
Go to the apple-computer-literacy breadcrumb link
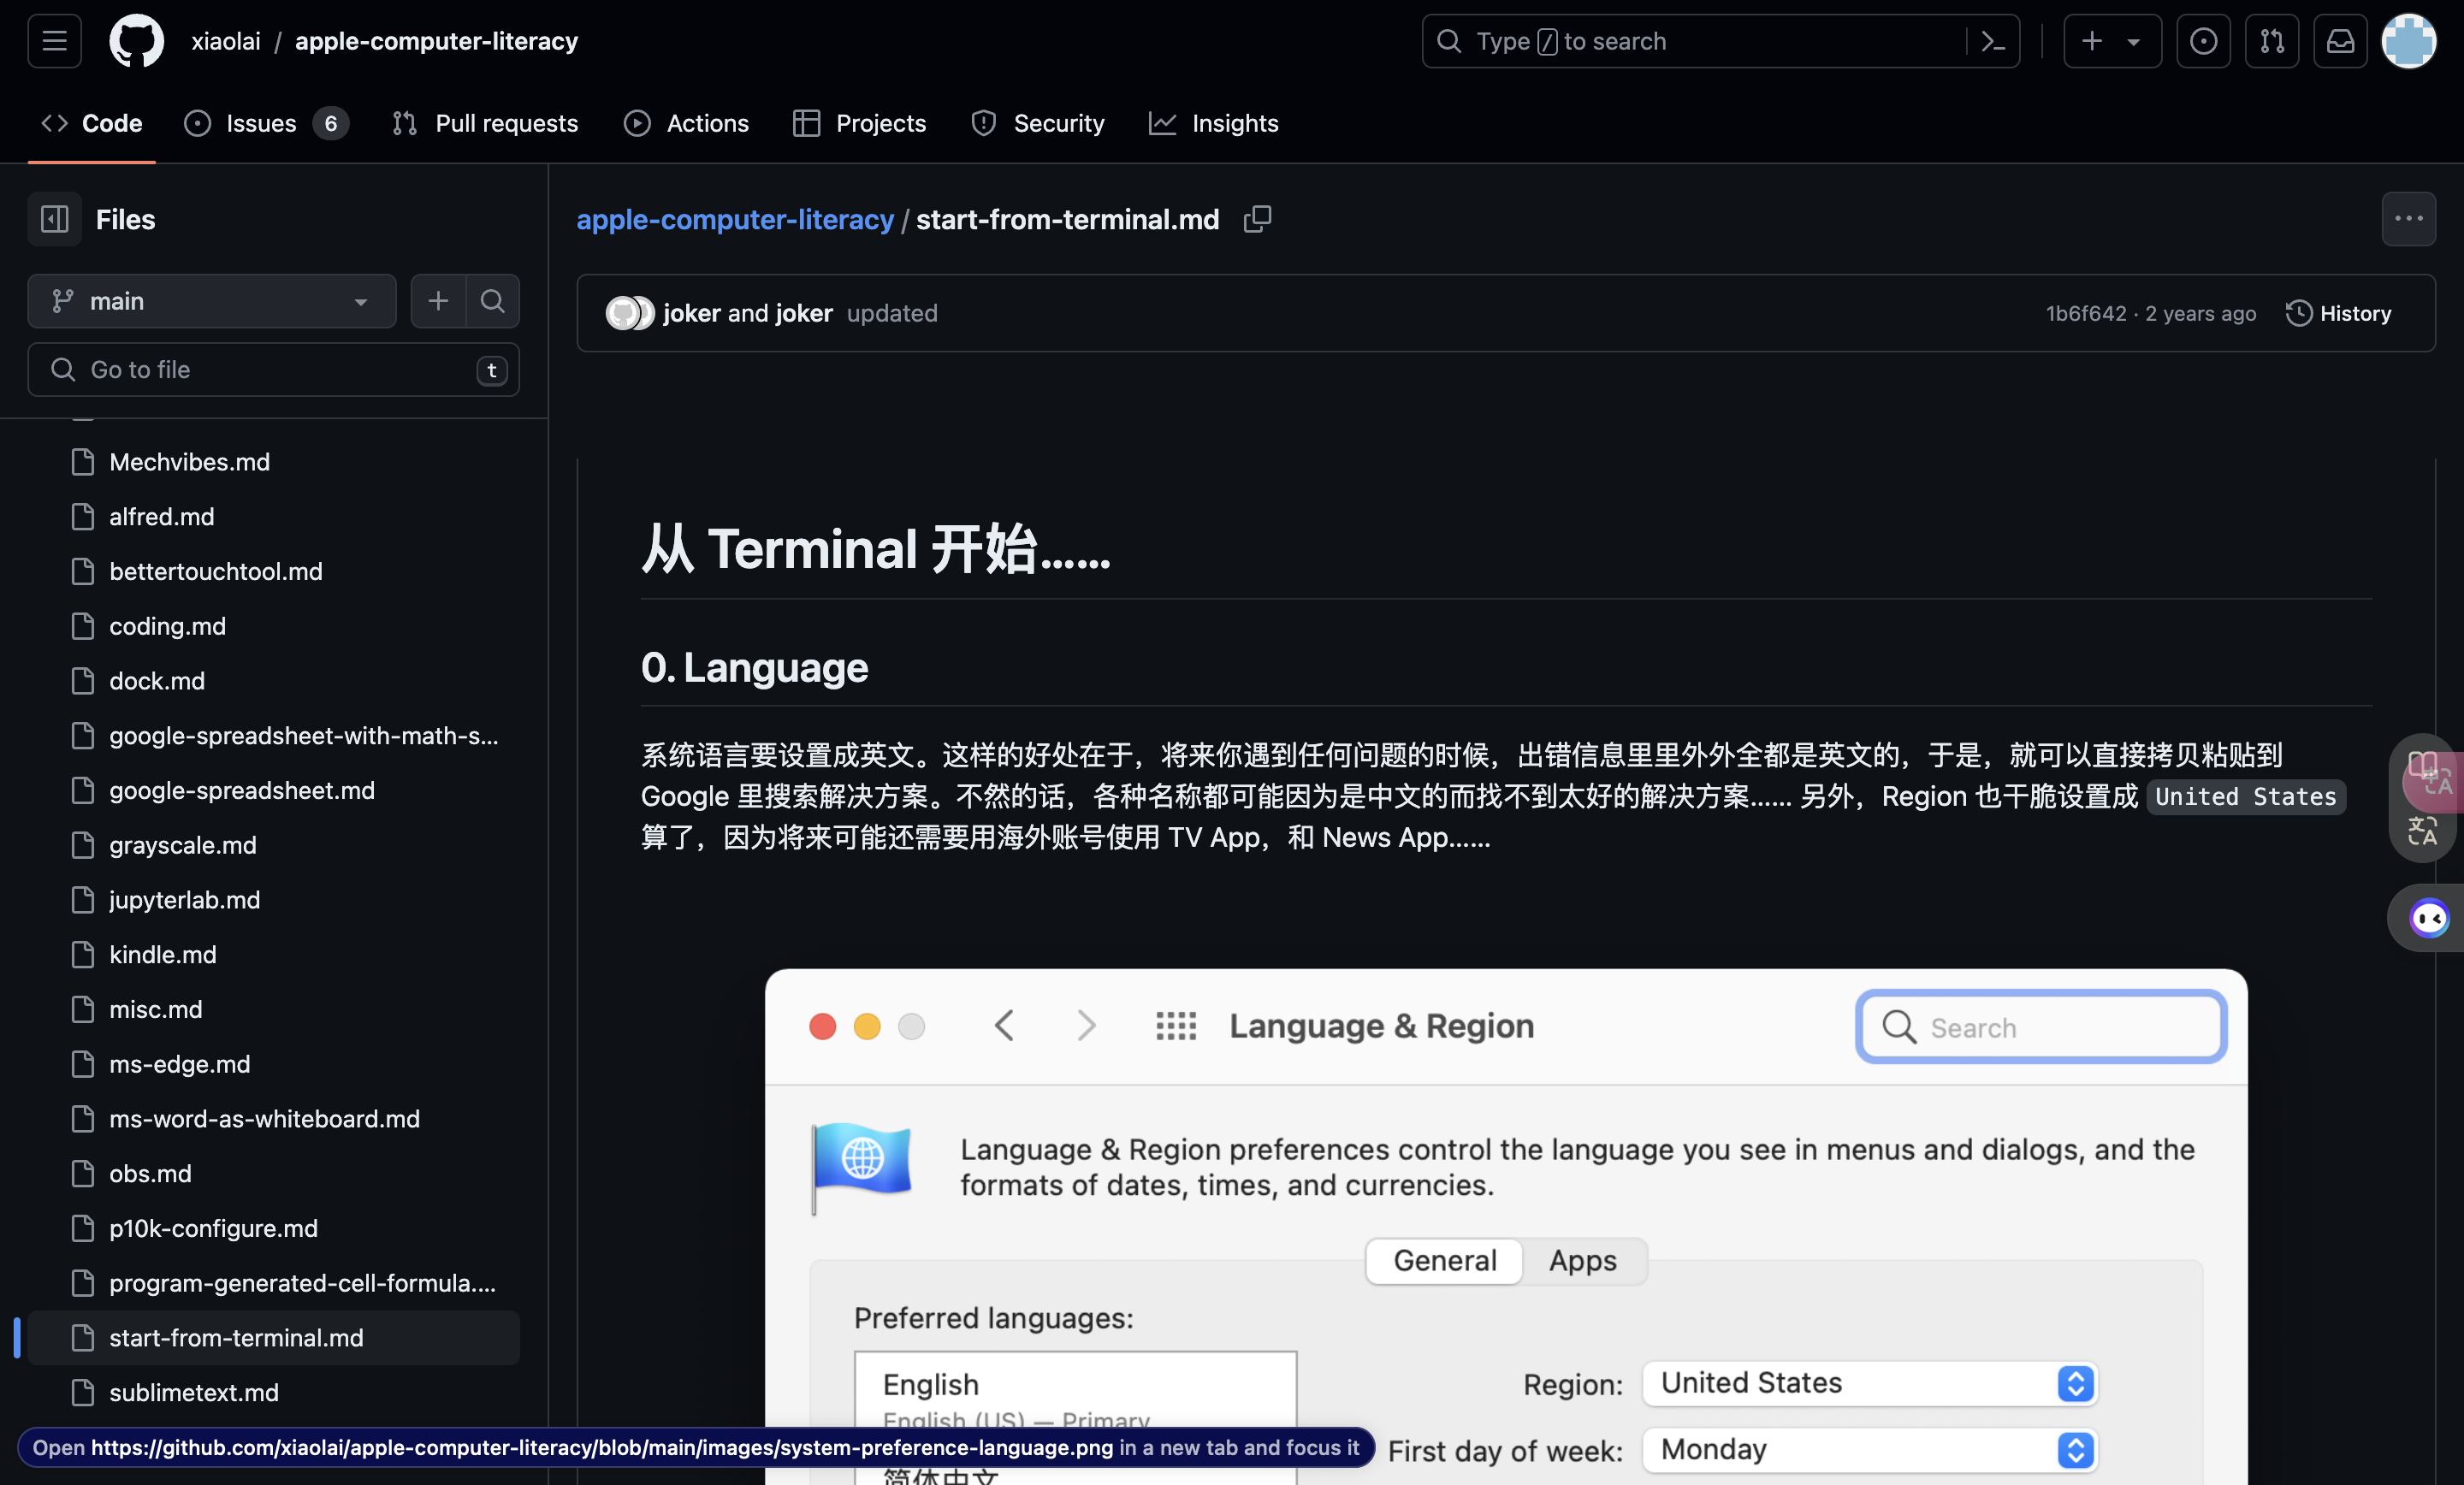734,219
